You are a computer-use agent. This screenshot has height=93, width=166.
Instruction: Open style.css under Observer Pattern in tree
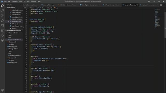click(14, 44)
